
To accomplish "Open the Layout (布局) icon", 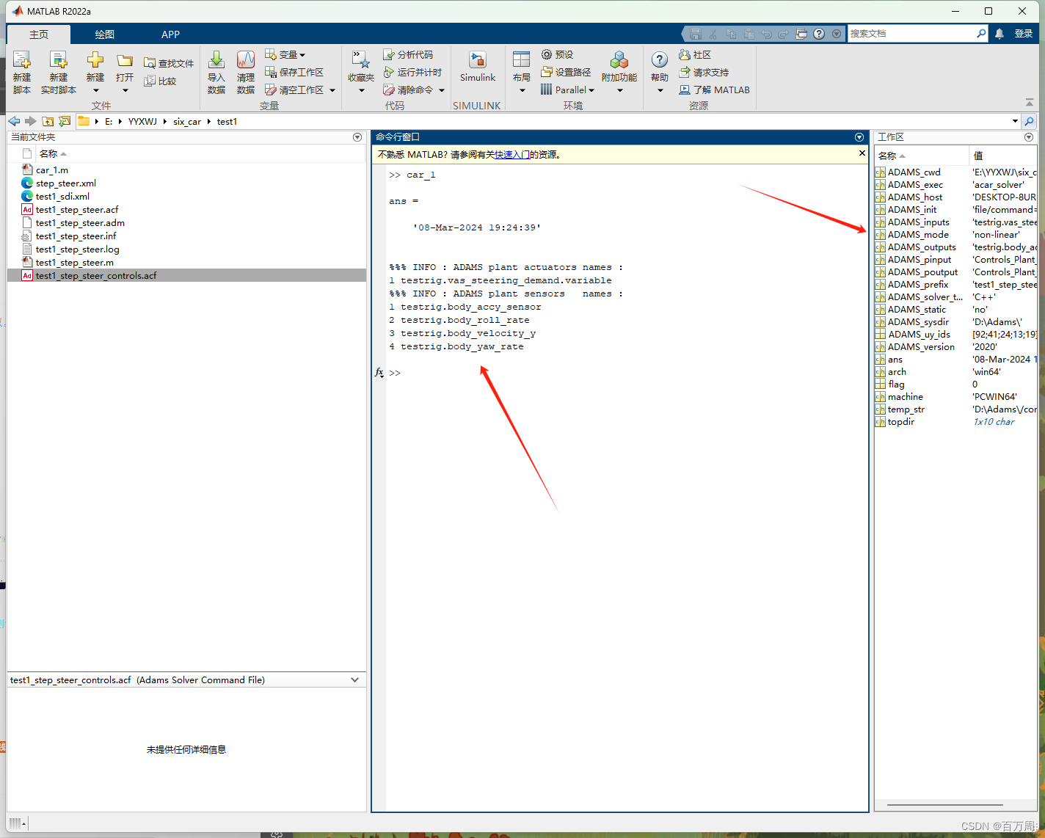I will (522, 61).
